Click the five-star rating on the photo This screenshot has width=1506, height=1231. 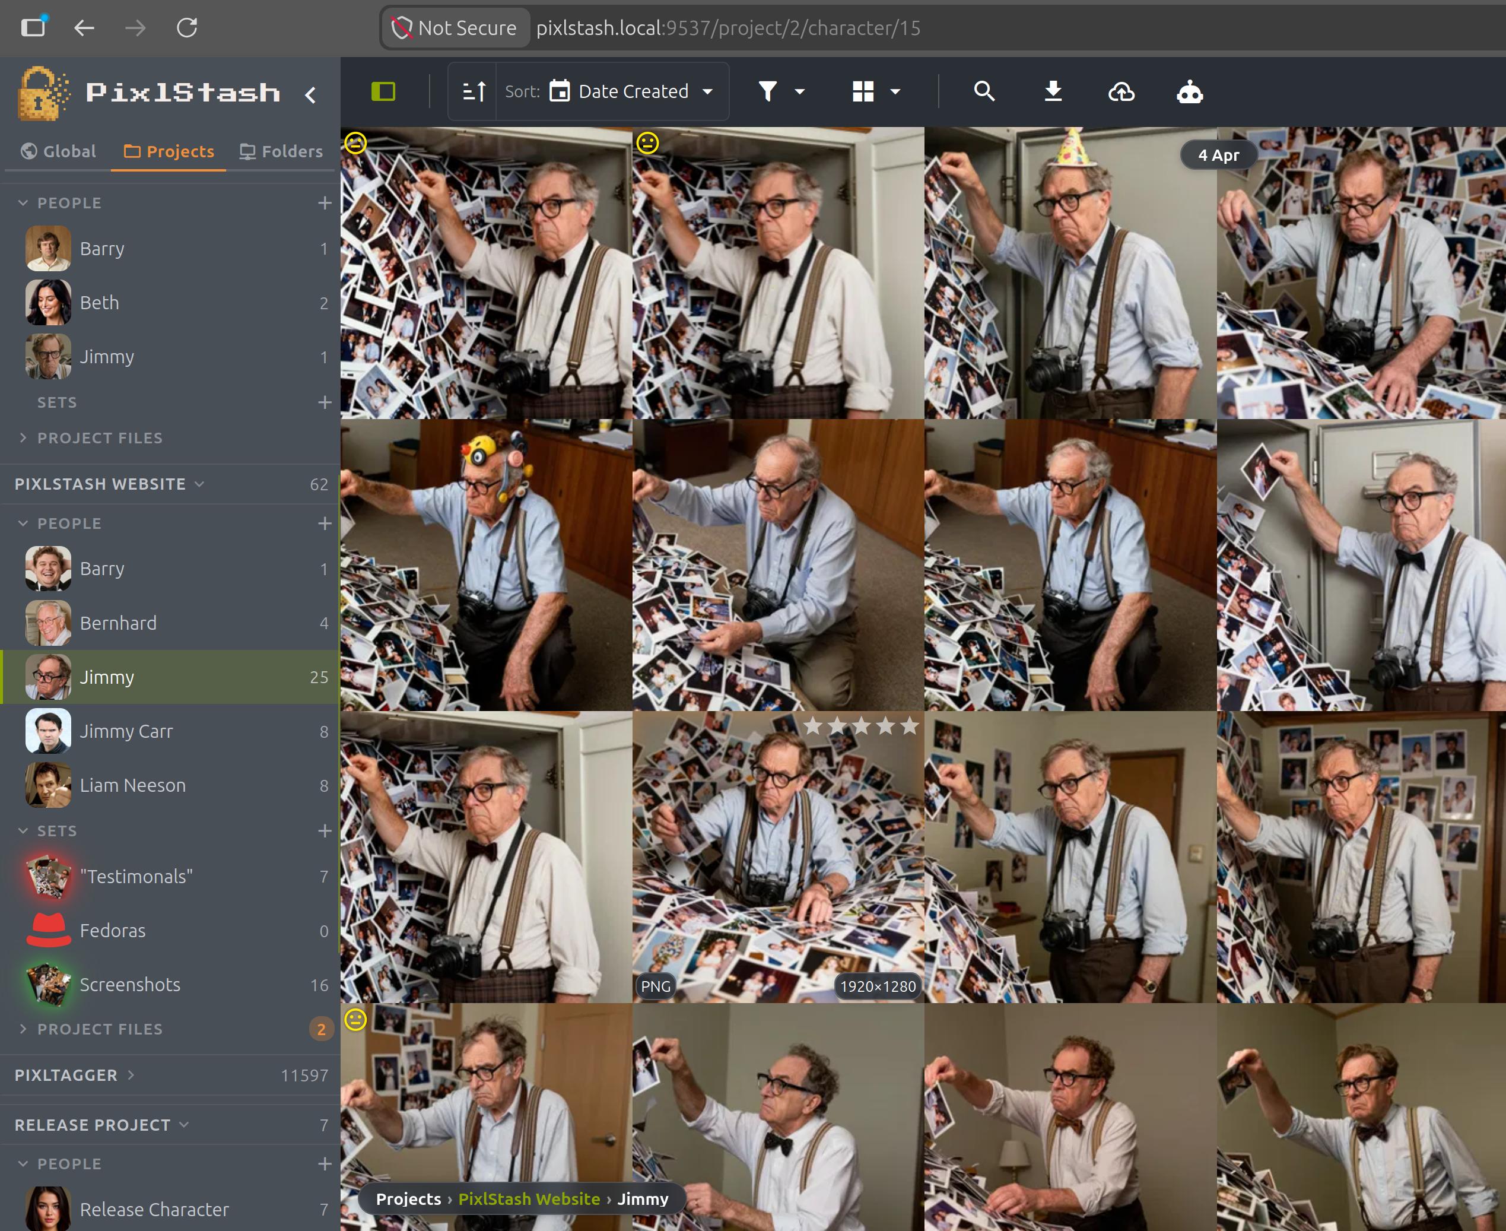pyautogui.click(x=861, y=725)
